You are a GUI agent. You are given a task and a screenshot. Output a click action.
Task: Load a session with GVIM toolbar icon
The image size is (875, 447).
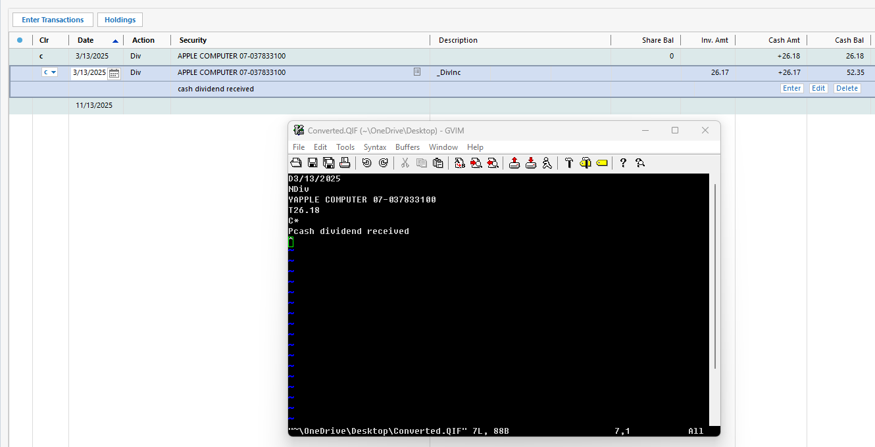tap(515, 163)
